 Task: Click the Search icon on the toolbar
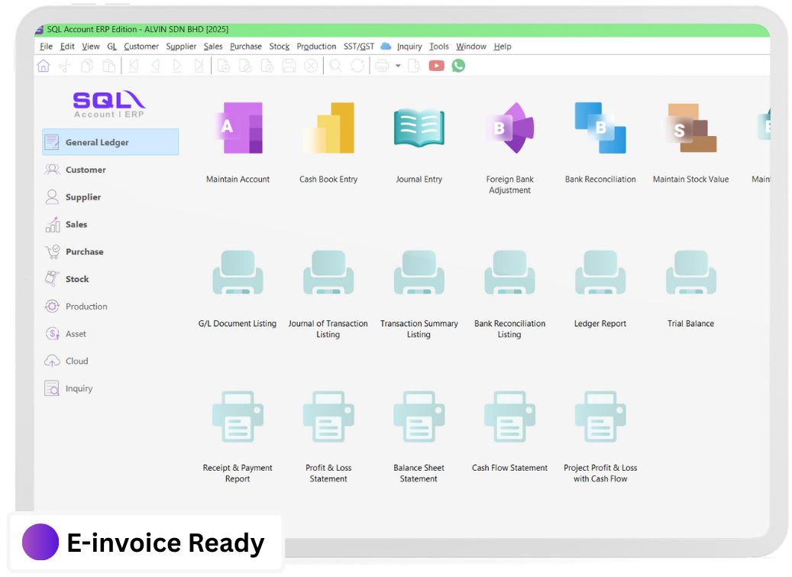(337, 66)
